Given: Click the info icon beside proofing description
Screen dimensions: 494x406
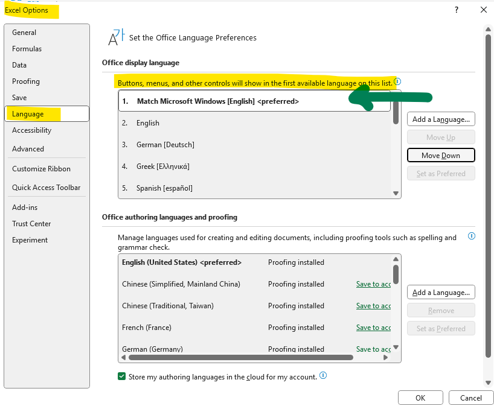Looking at the screenshot, I should click(472, 236).
